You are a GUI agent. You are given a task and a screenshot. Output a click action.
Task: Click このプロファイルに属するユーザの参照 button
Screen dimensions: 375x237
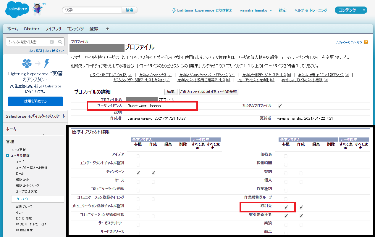(x=208, y=92)
